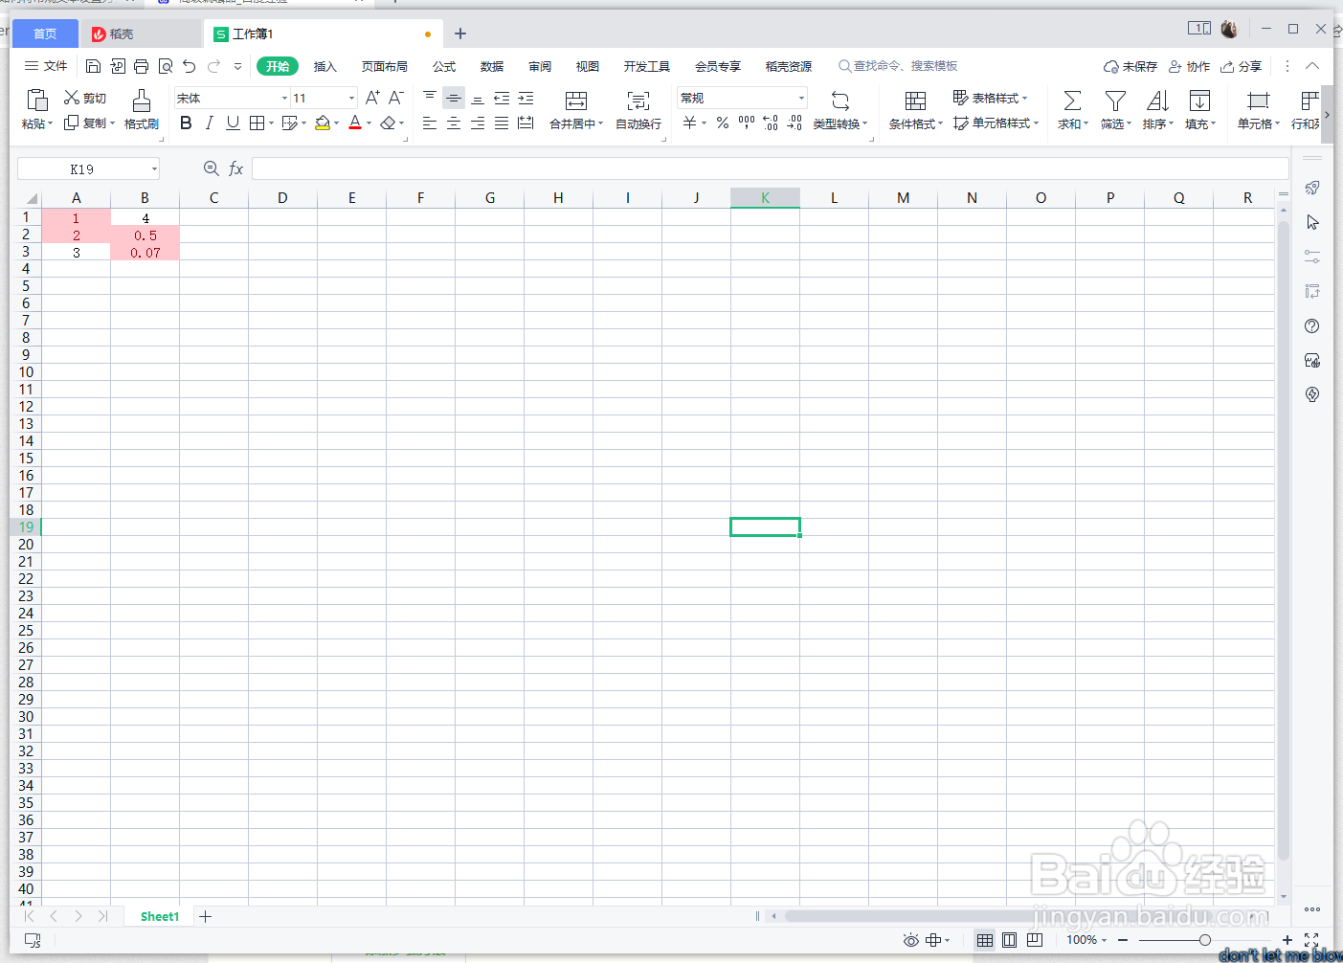1343x963 pixels.
Task: Open Cell Style (单元格样式) dropdown
Action: 996,123
